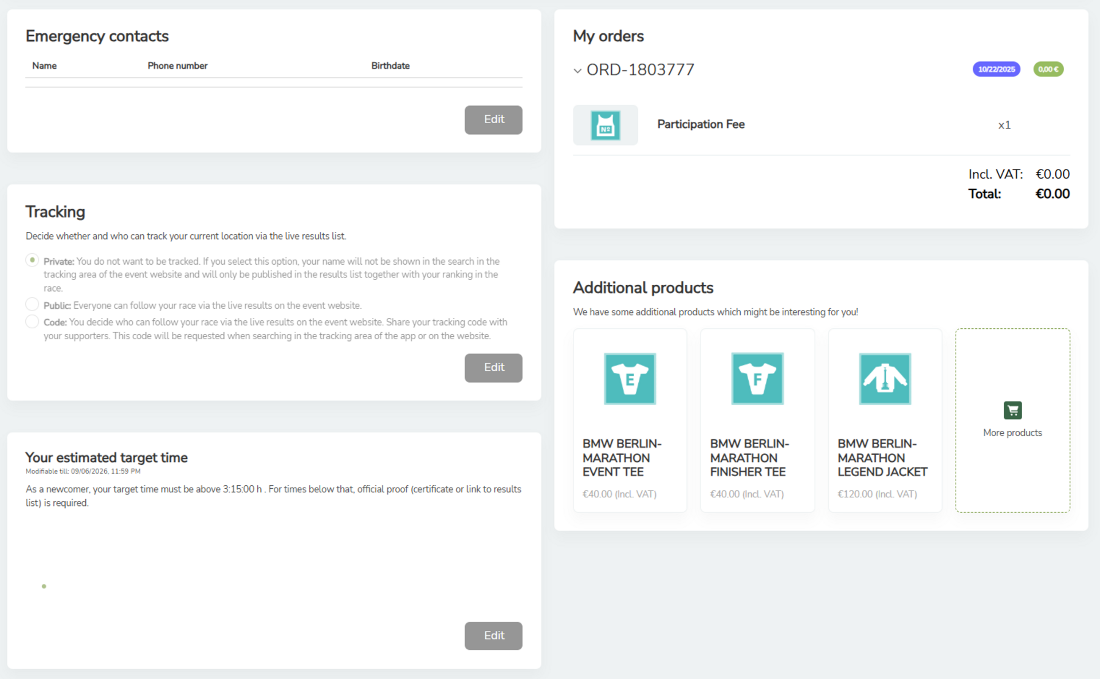Edit the emergency contacts

[493, 120]
